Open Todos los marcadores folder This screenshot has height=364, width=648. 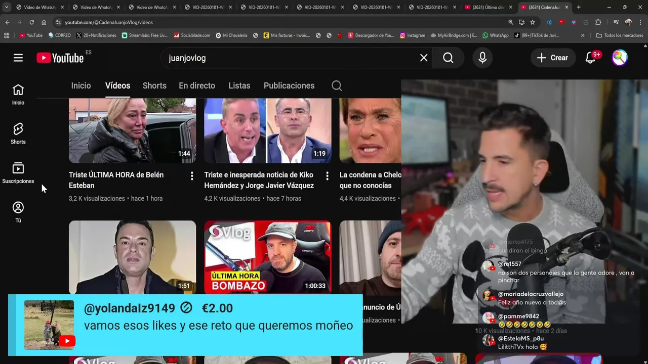pos(620,35)
